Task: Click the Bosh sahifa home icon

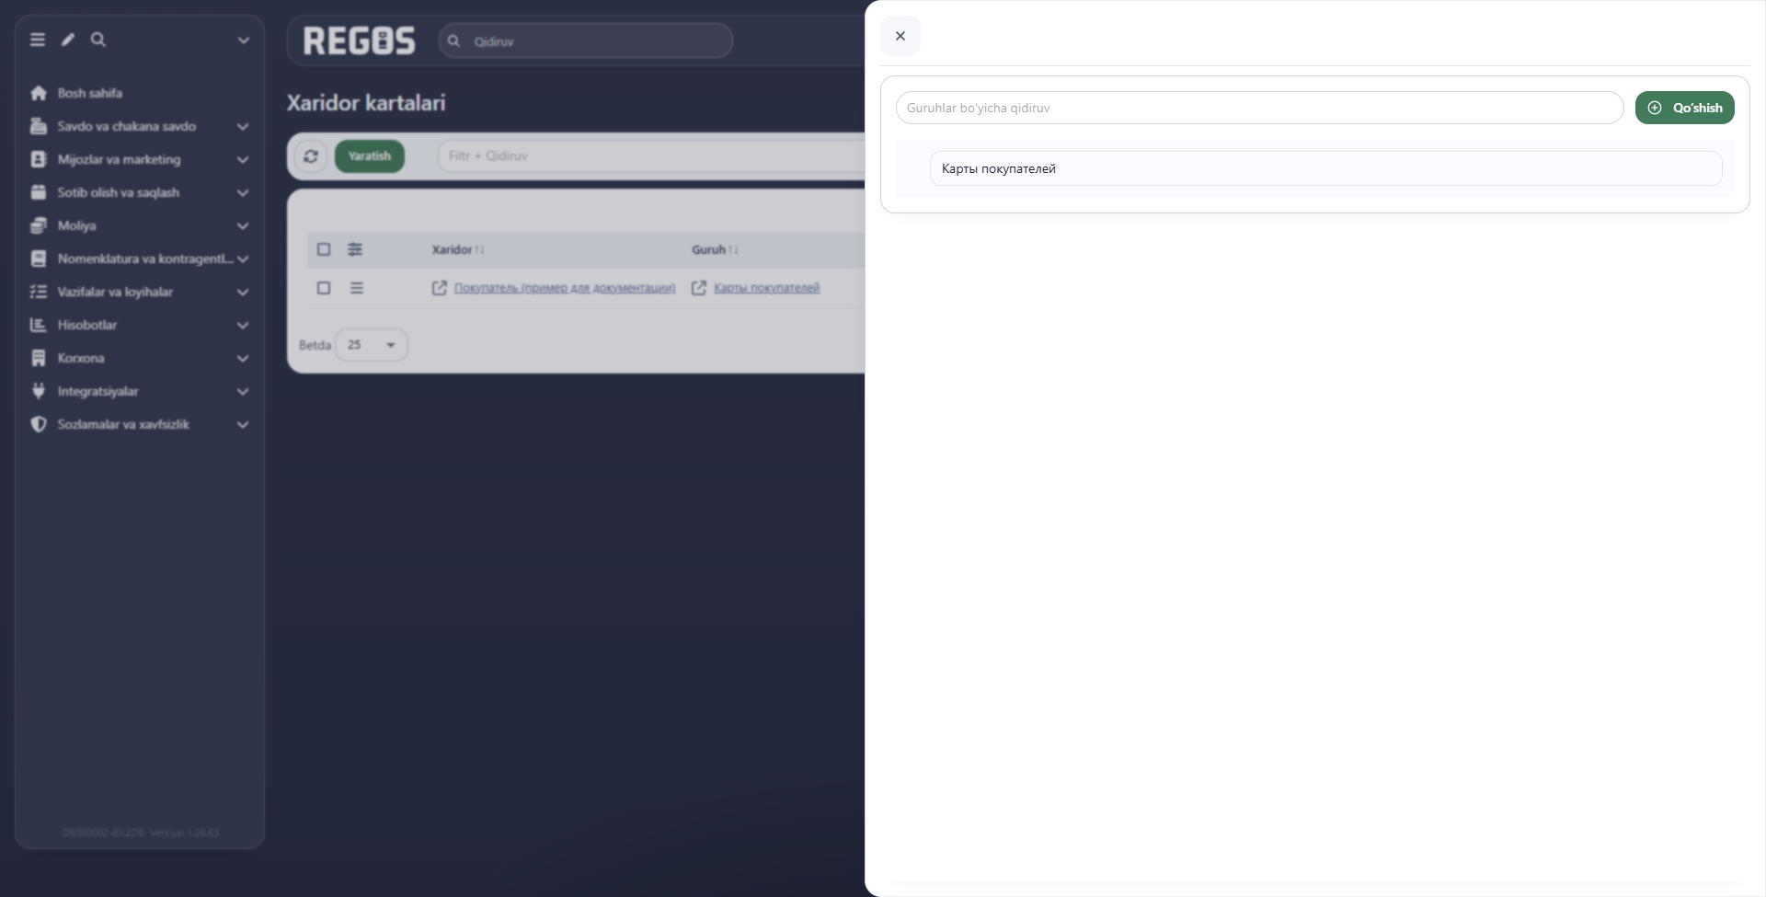Action: tap(39, 93)
